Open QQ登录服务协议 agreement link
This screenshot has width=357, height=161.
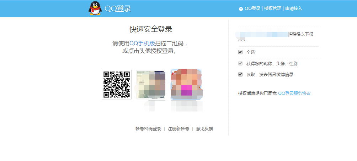point(294,93)
